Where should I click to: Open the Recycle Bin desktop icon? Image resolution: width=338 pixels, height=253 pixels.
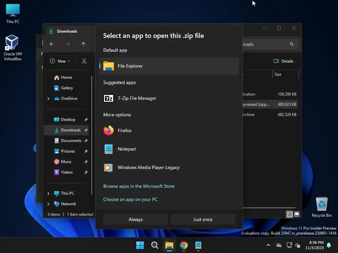321,207
